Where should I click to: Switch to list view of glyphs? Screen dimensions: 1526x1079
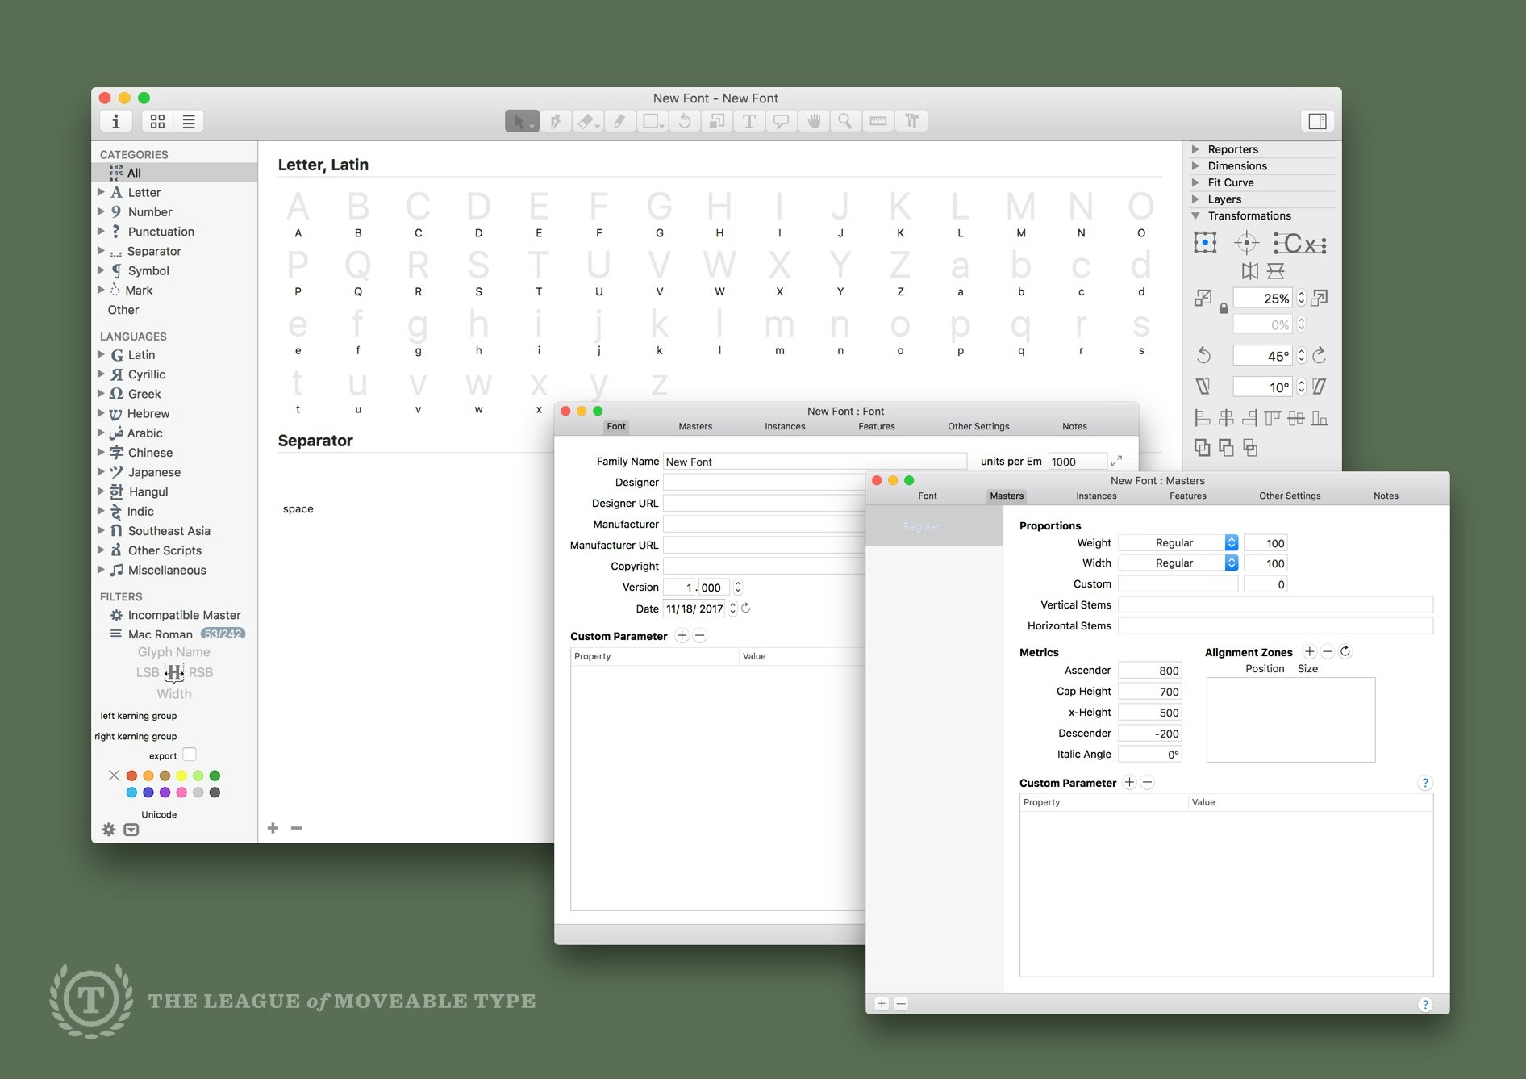pos(189,121)
